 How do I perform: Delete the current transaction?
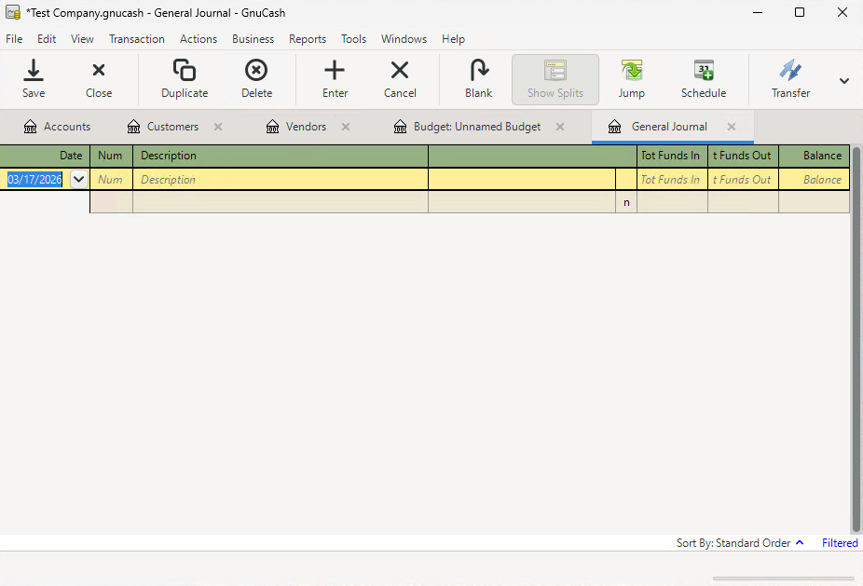[256, 78]
